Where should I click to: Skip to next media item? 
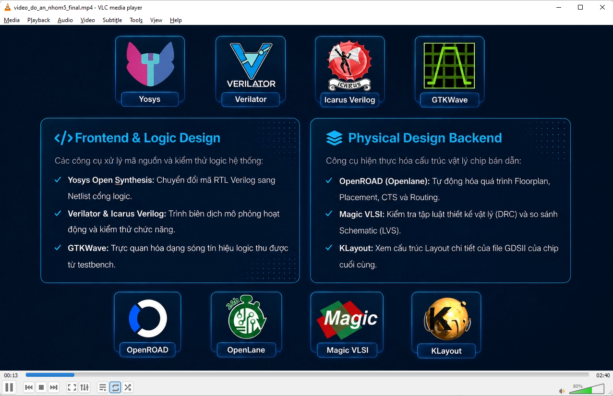tap(54, 387)
